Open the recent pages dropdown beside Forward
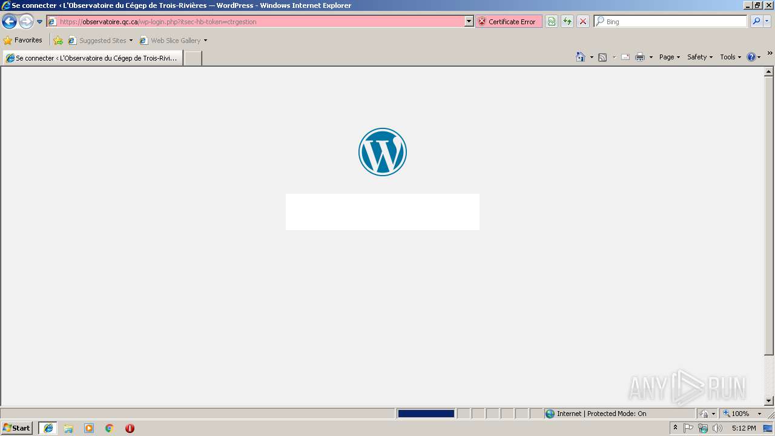Screen dimensions: 775x436 39,22
